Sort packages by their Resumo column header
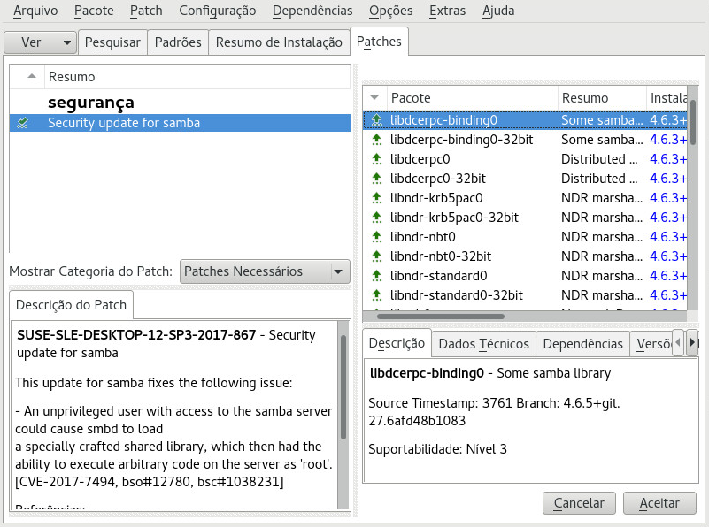 [x=602, y=98]
